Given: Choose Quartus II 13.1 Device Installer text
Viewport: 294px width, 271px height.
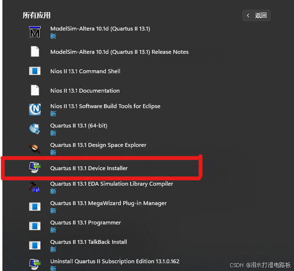Looking at the screenshot, I should point(89,168).
